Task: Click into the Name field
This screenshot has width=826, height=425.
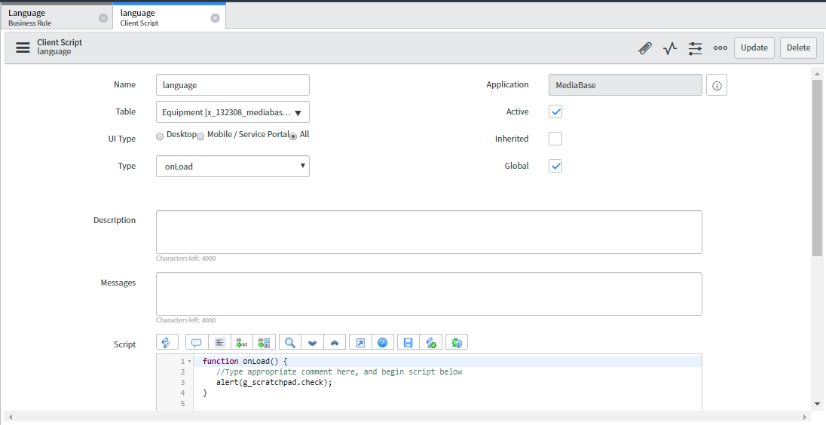Action: pyautogui.click(x=232, y=85)
